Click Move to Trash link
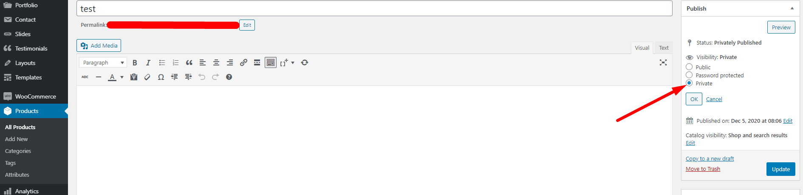 coord(703,169)
